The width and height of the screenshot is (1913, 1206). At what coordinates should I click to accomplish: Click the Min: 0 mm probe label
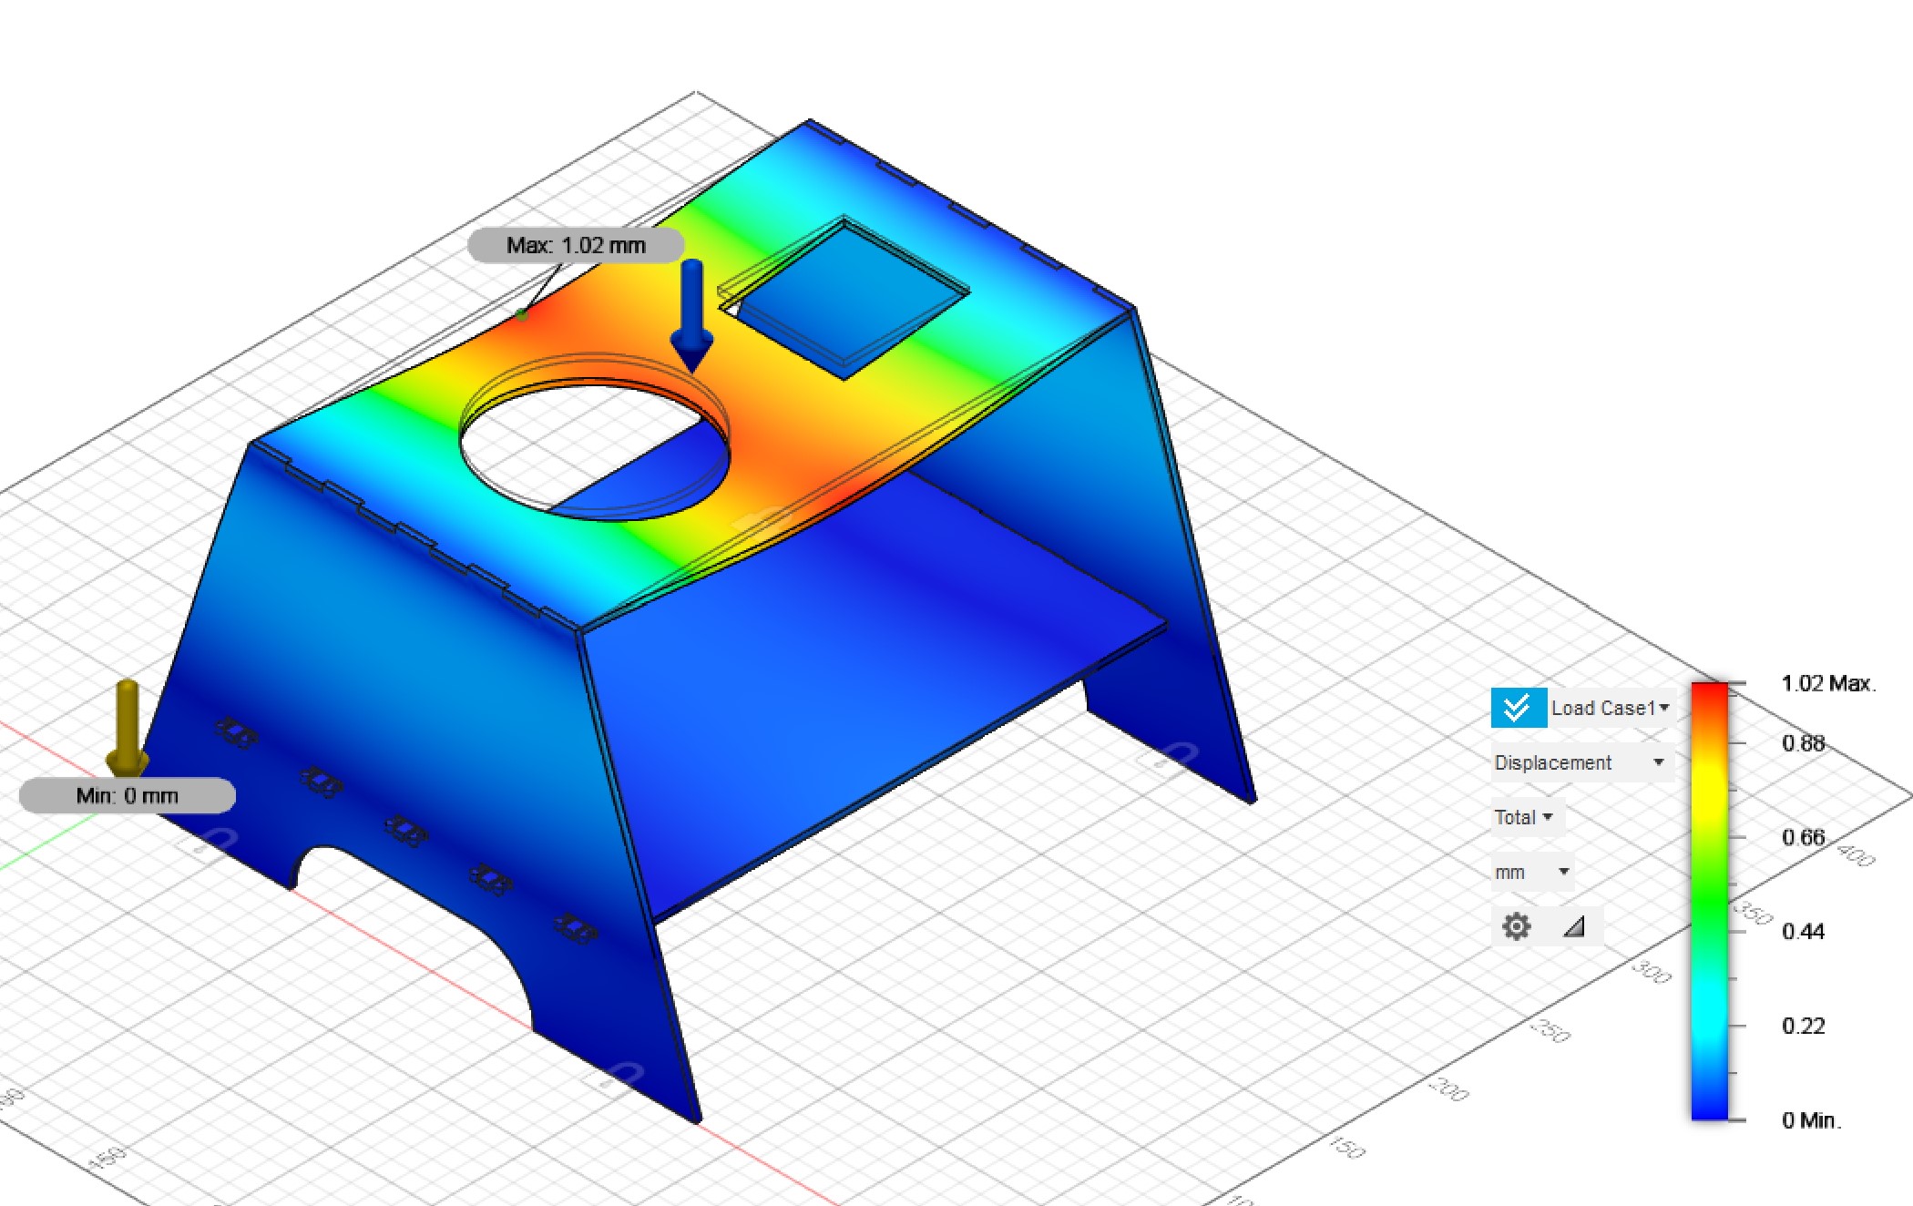pos(128,795)
